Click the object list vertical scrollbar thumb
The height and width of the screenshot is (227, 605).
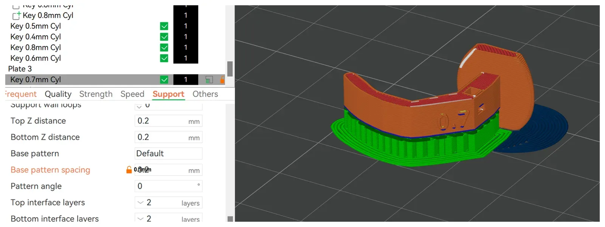(230, 69)
